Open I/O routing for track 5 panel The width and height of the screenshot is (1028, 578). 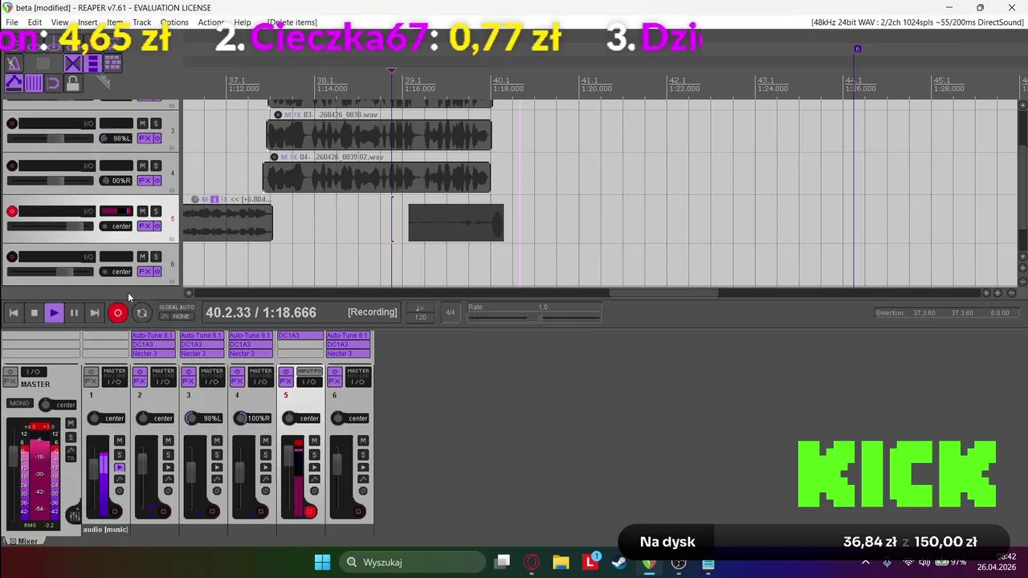click(x=88, y=211)
